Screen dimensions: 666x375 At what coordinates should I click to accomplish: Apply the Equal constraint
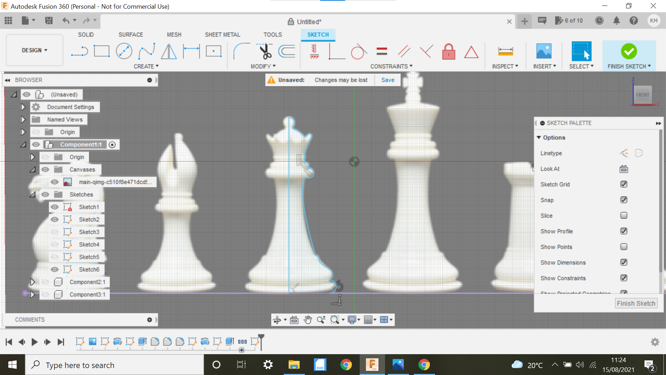(x=382, y=51)
